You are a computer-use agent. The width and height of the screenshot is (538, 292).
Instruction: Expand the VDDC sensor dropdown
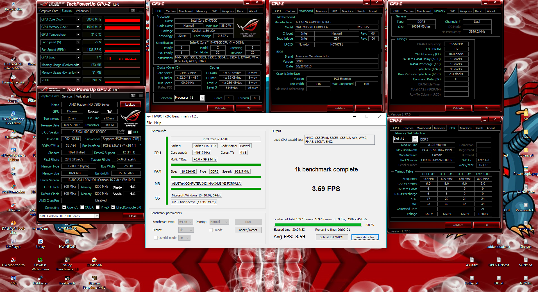click(x=78, y=80)
